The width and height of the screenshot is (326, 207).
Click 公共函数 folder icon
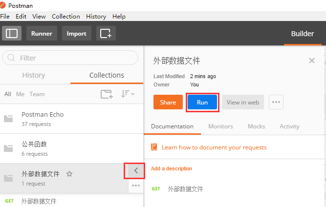[8, 148]
